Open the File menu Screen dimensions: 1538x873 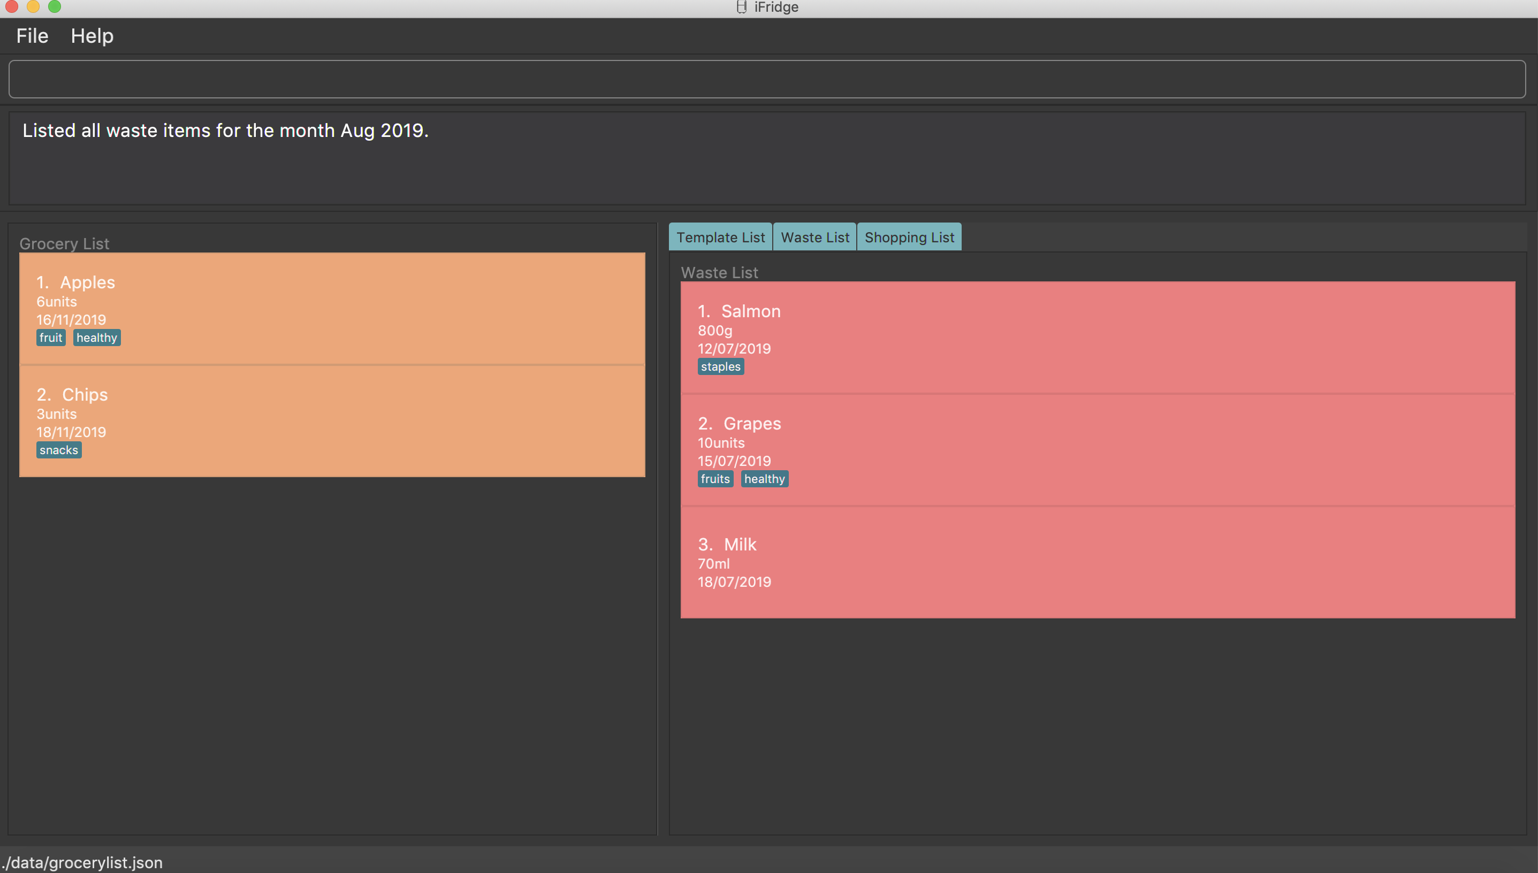point(32,36)
